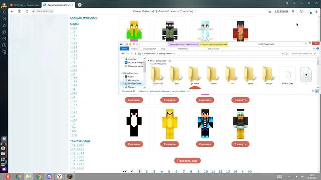Screen dimensions: 321x180
Task: Open the picture tools Управление tab in Explorer
Action: point(213,49)
